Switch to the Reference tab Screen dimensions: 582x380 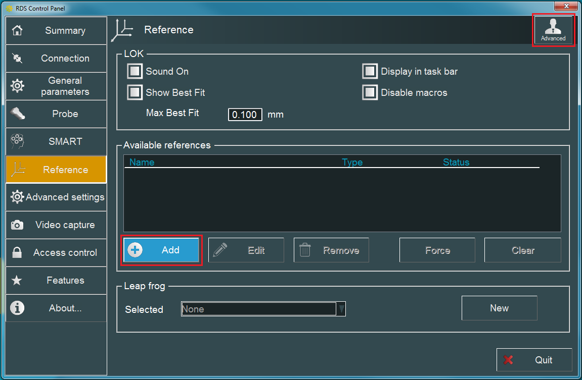pos(56,169)
